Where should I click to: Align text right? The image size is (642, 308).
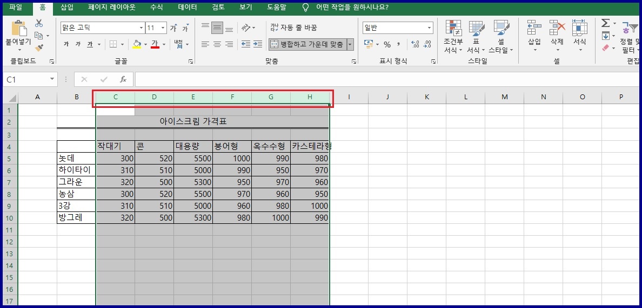tap(229, 44)
